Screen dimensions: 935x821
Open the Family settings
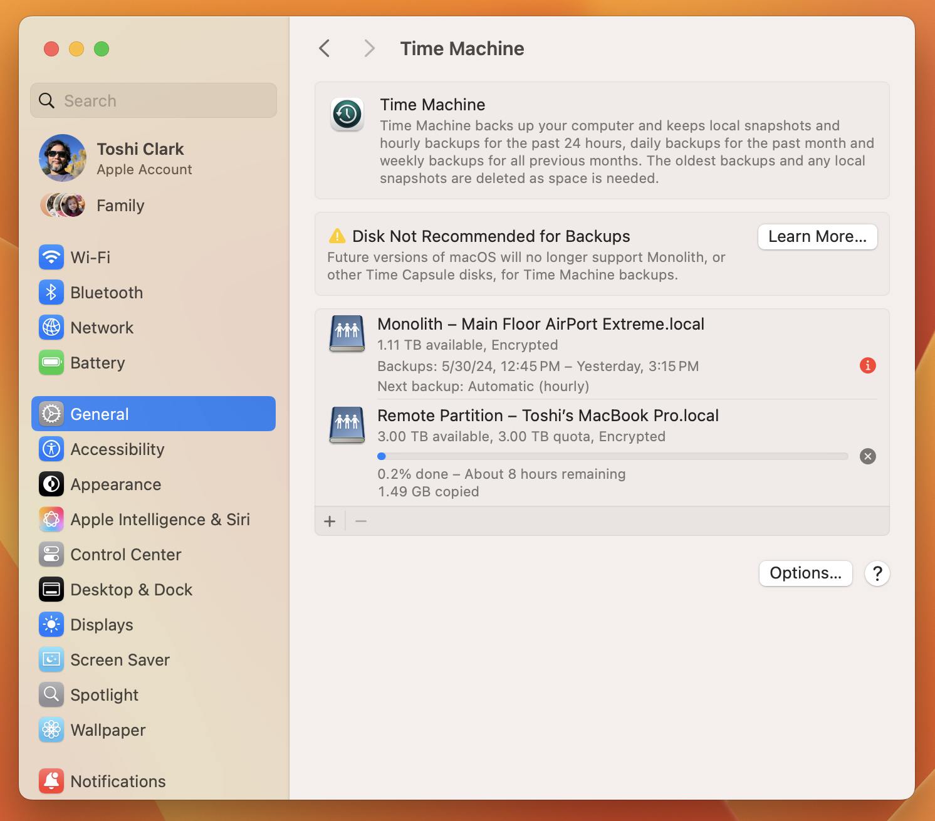tap(154, 206)
